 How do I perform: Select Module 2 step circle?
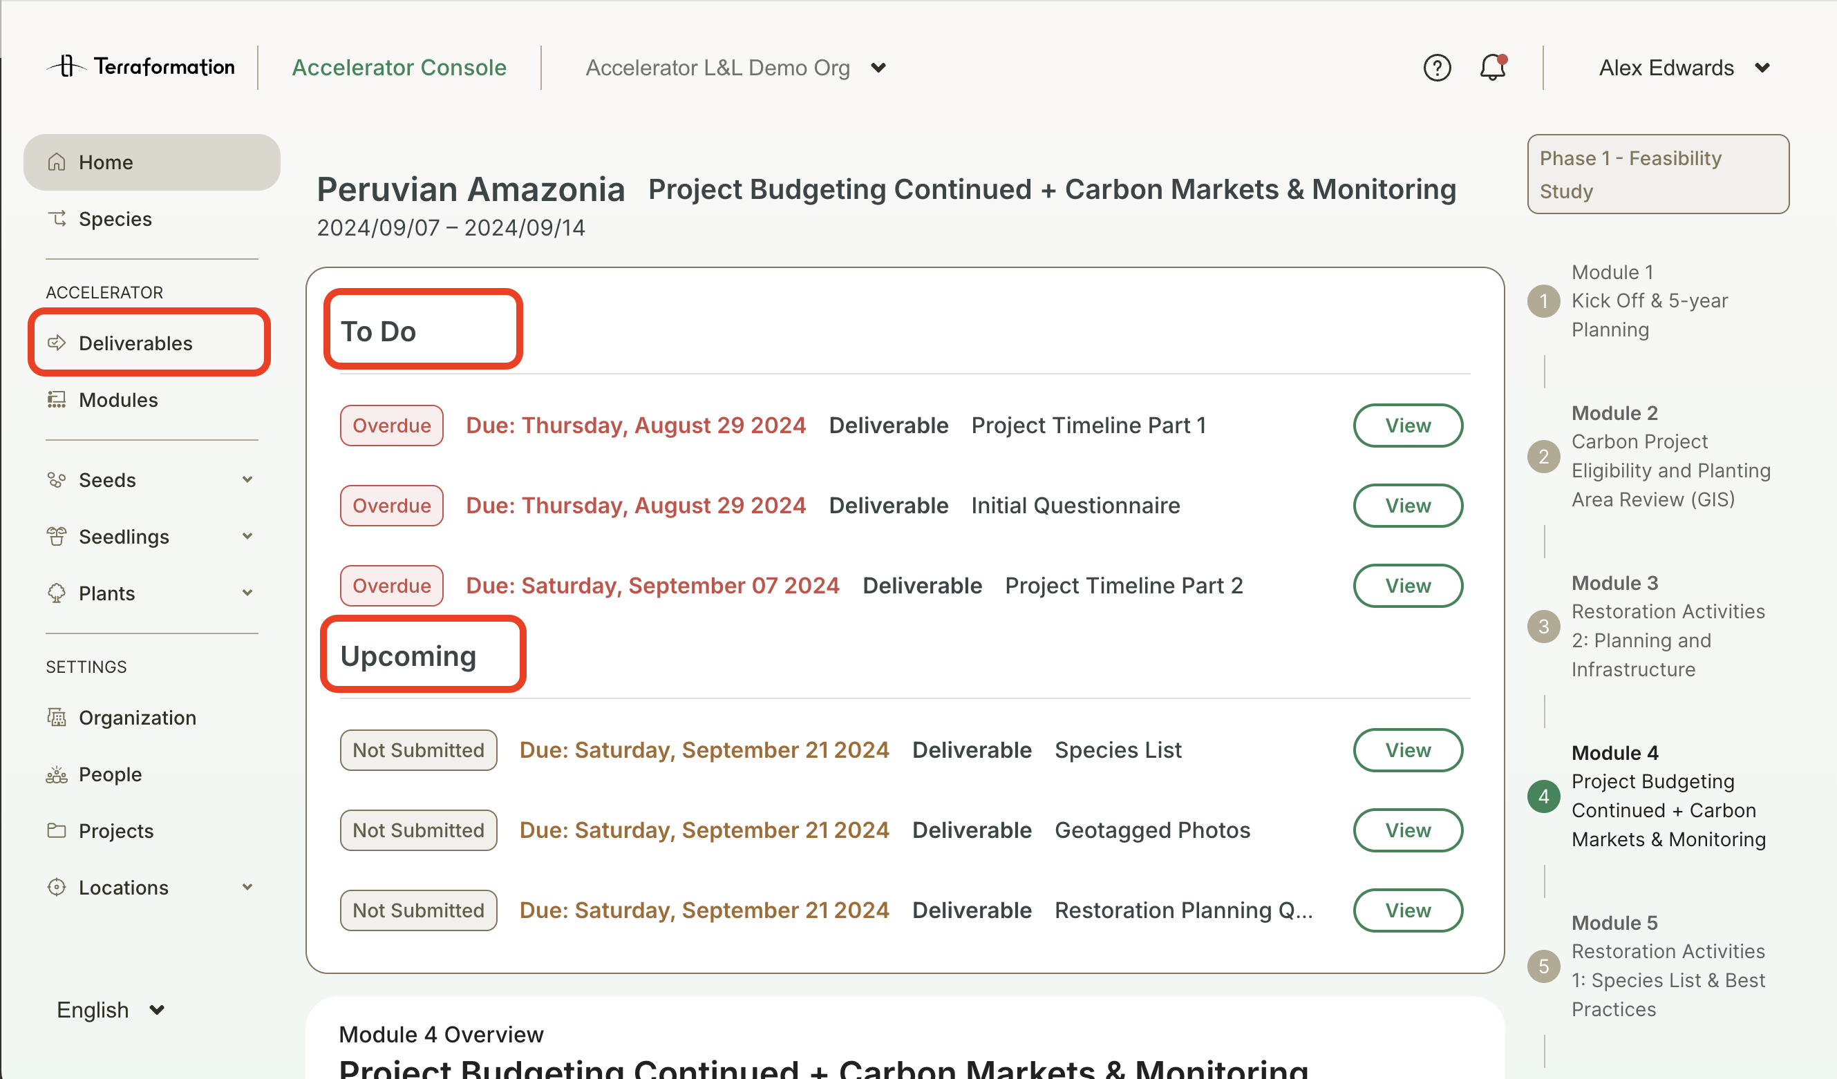pos(1543,457)
